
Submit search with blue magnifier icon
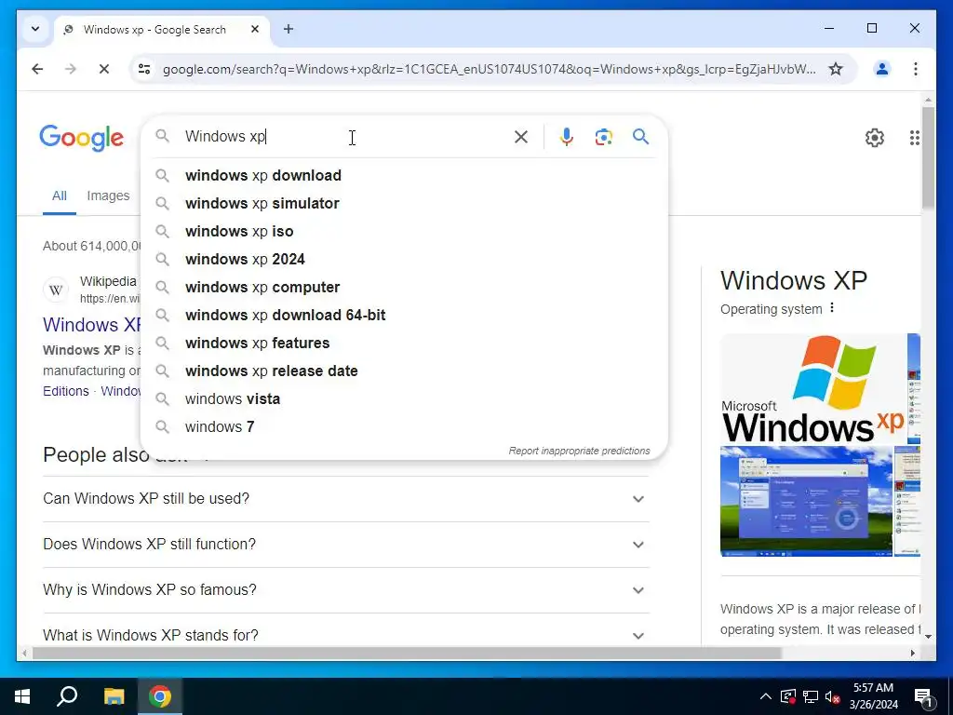point(640,137)
